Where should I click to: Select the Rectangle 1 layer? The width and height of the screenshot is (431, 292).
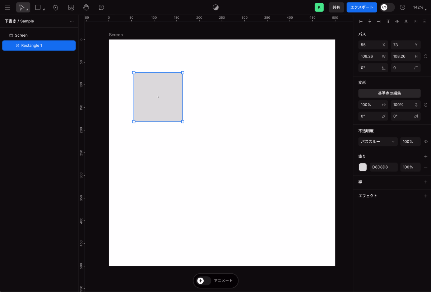click(x=39, y=46)
